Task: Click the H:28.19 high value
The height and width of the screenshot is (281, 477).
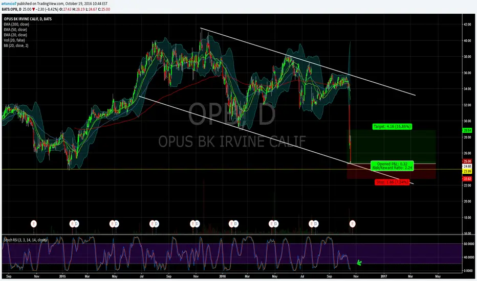Action: [78, 9]
